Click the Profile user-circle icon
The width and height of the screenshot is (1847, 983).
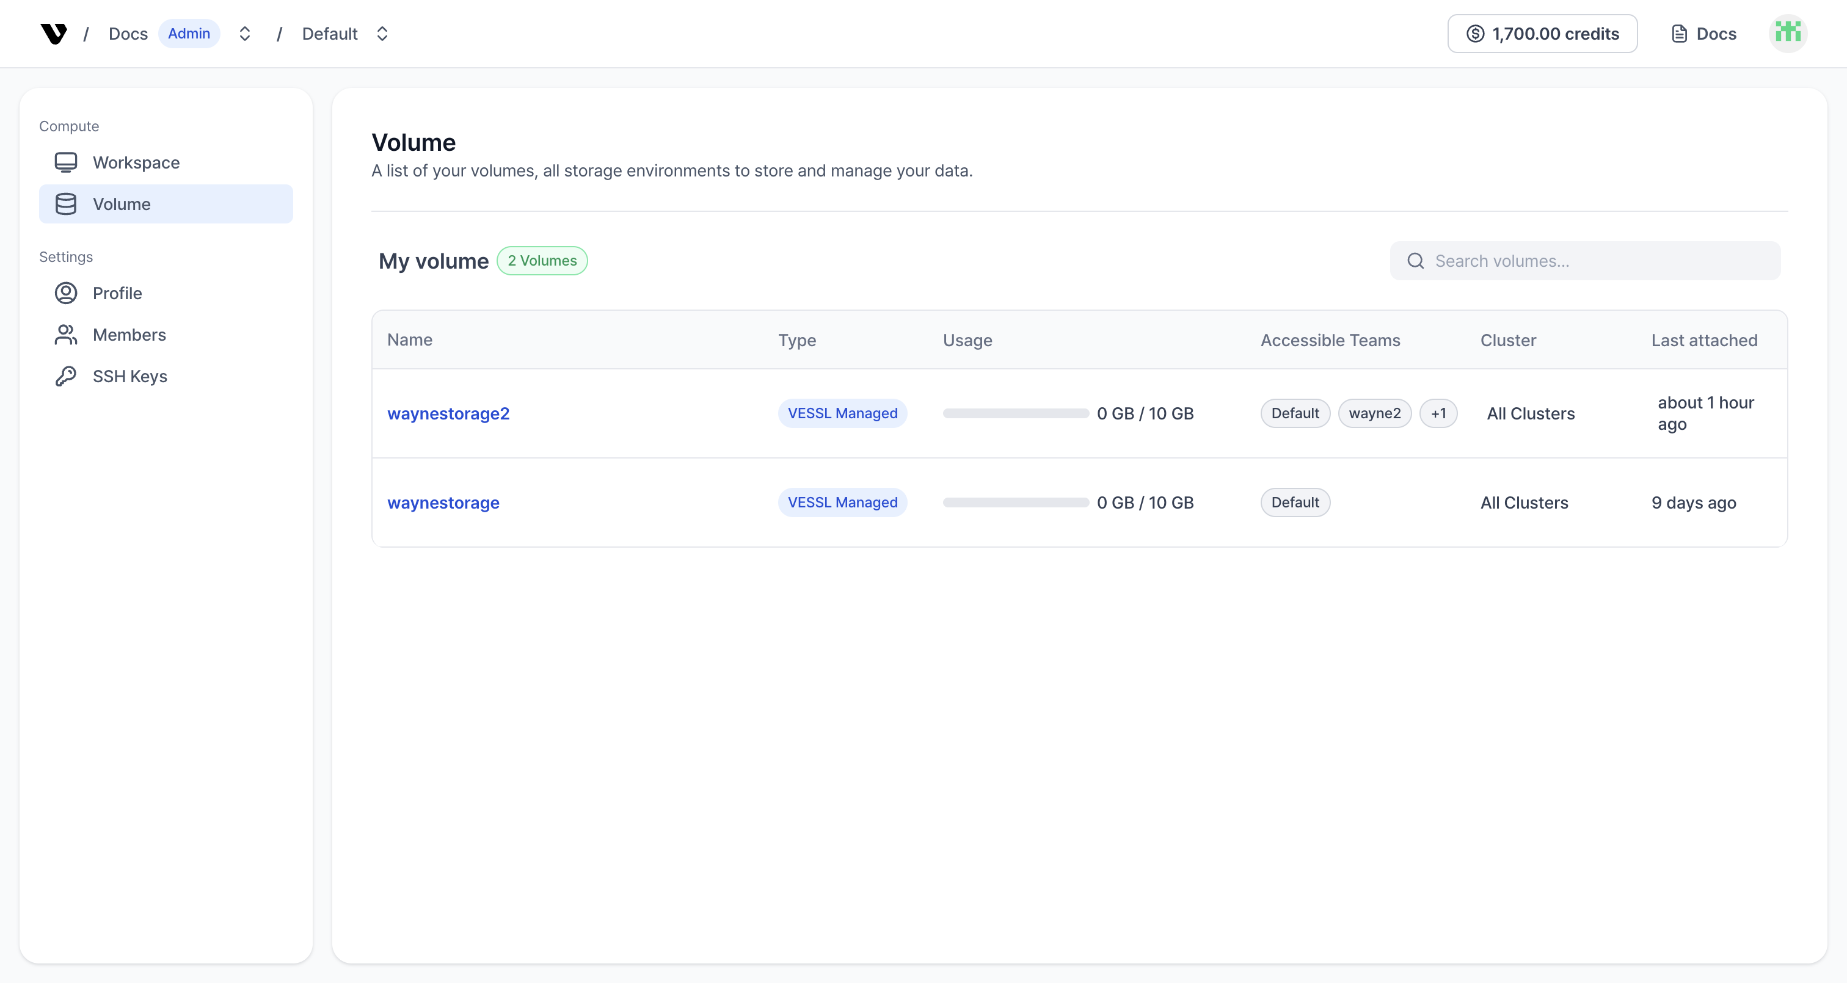tap(66, 293)
